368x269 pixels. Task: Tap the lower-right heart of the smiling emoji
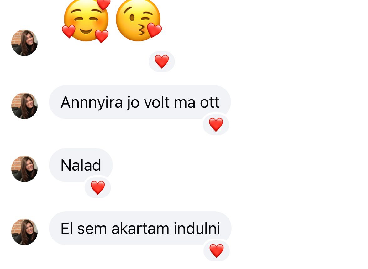(101, 36)
